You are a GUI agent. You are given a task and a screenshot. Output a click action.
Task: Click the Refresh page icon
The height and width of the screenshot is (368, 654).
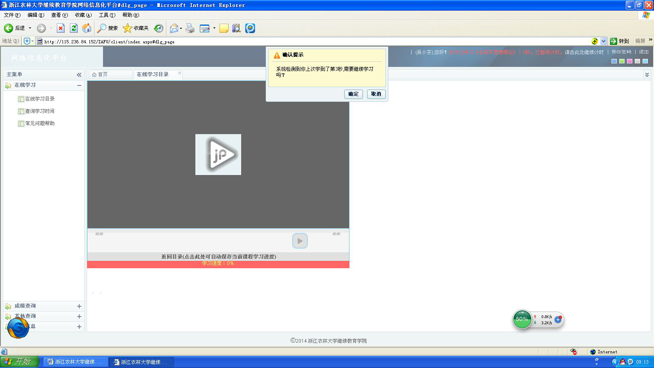74,28
